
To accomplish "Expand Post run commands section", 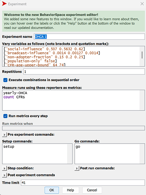I will click(x=77, y=168).
